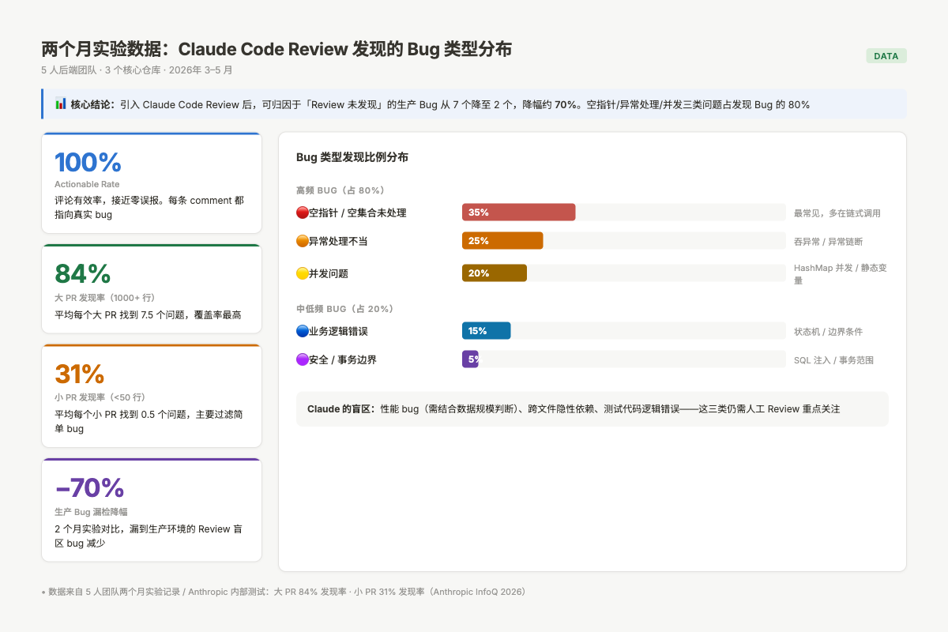The height and width of the screenshot is (632, 948).
Task: Click the purple dot beside 安全 / 事务边界
Action: (302, 359)
